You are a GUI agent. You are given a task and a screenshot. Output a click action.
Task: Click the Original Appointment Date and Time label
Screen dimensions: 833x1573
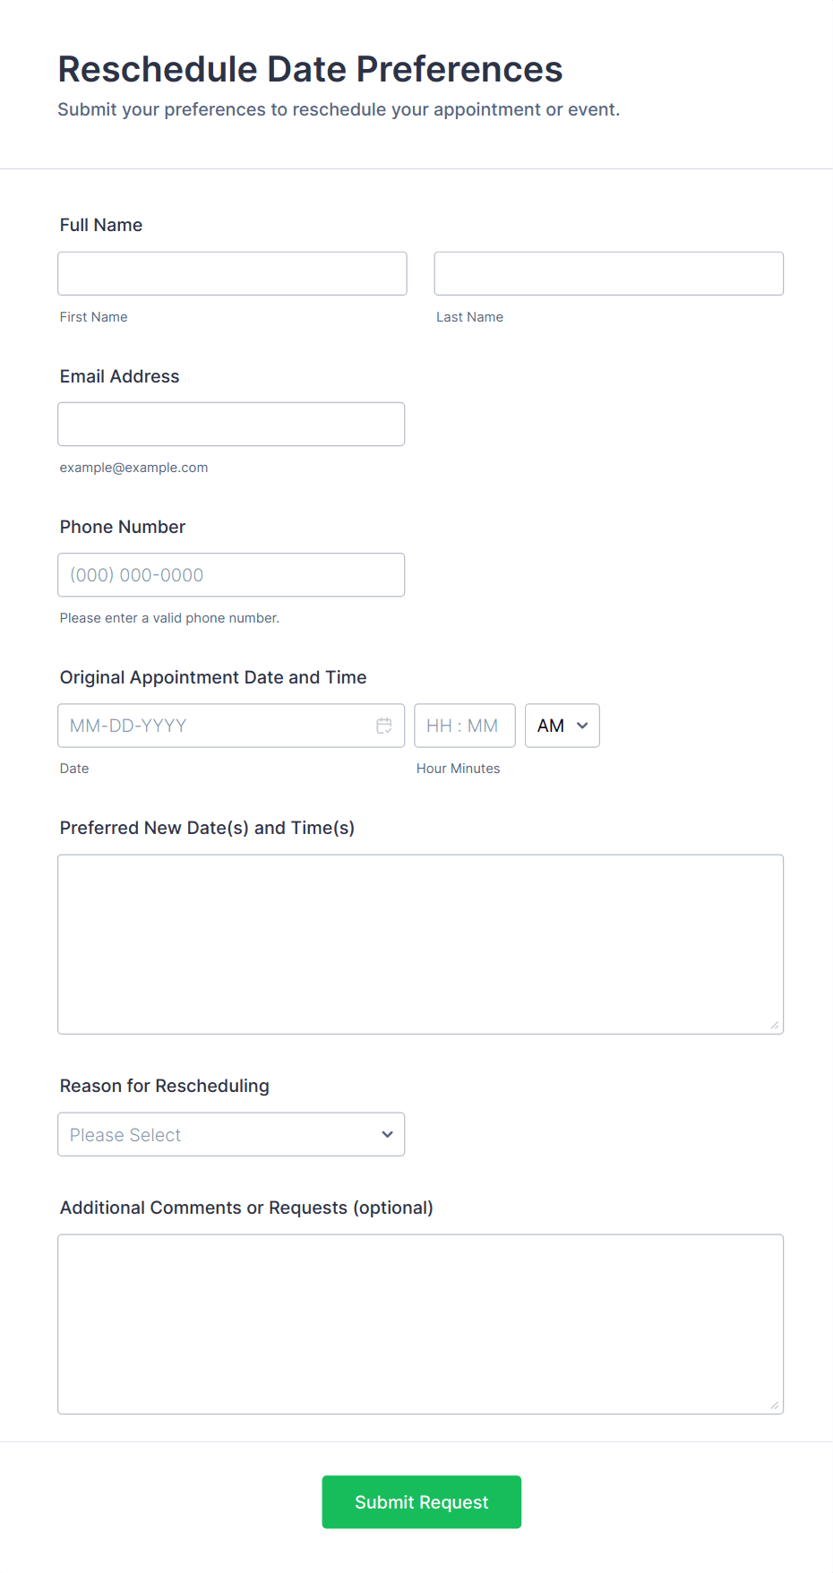click(x=213, y=677)
